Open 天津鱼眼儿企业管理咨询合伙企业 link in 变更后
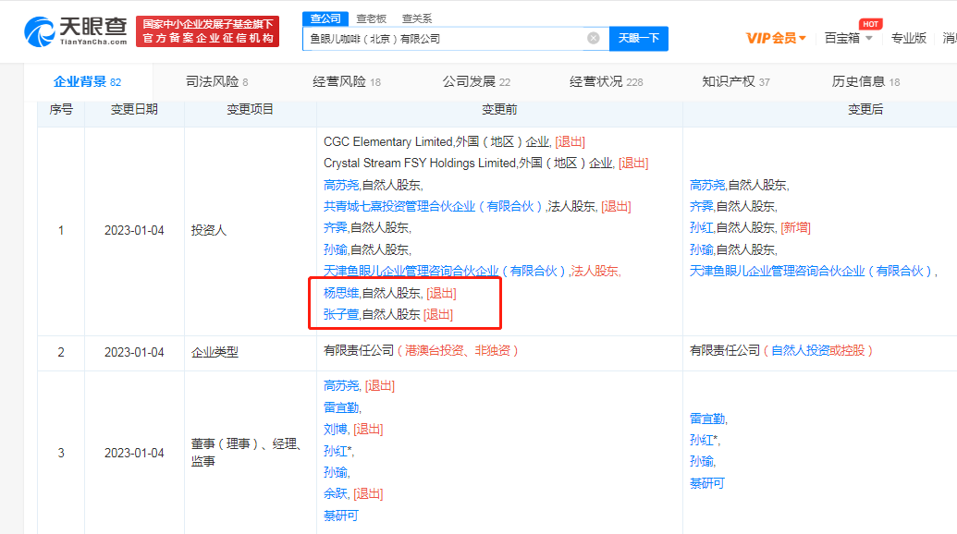Viewport: 957px width, 534px height. pyautogui.click(x=812, y=272)
